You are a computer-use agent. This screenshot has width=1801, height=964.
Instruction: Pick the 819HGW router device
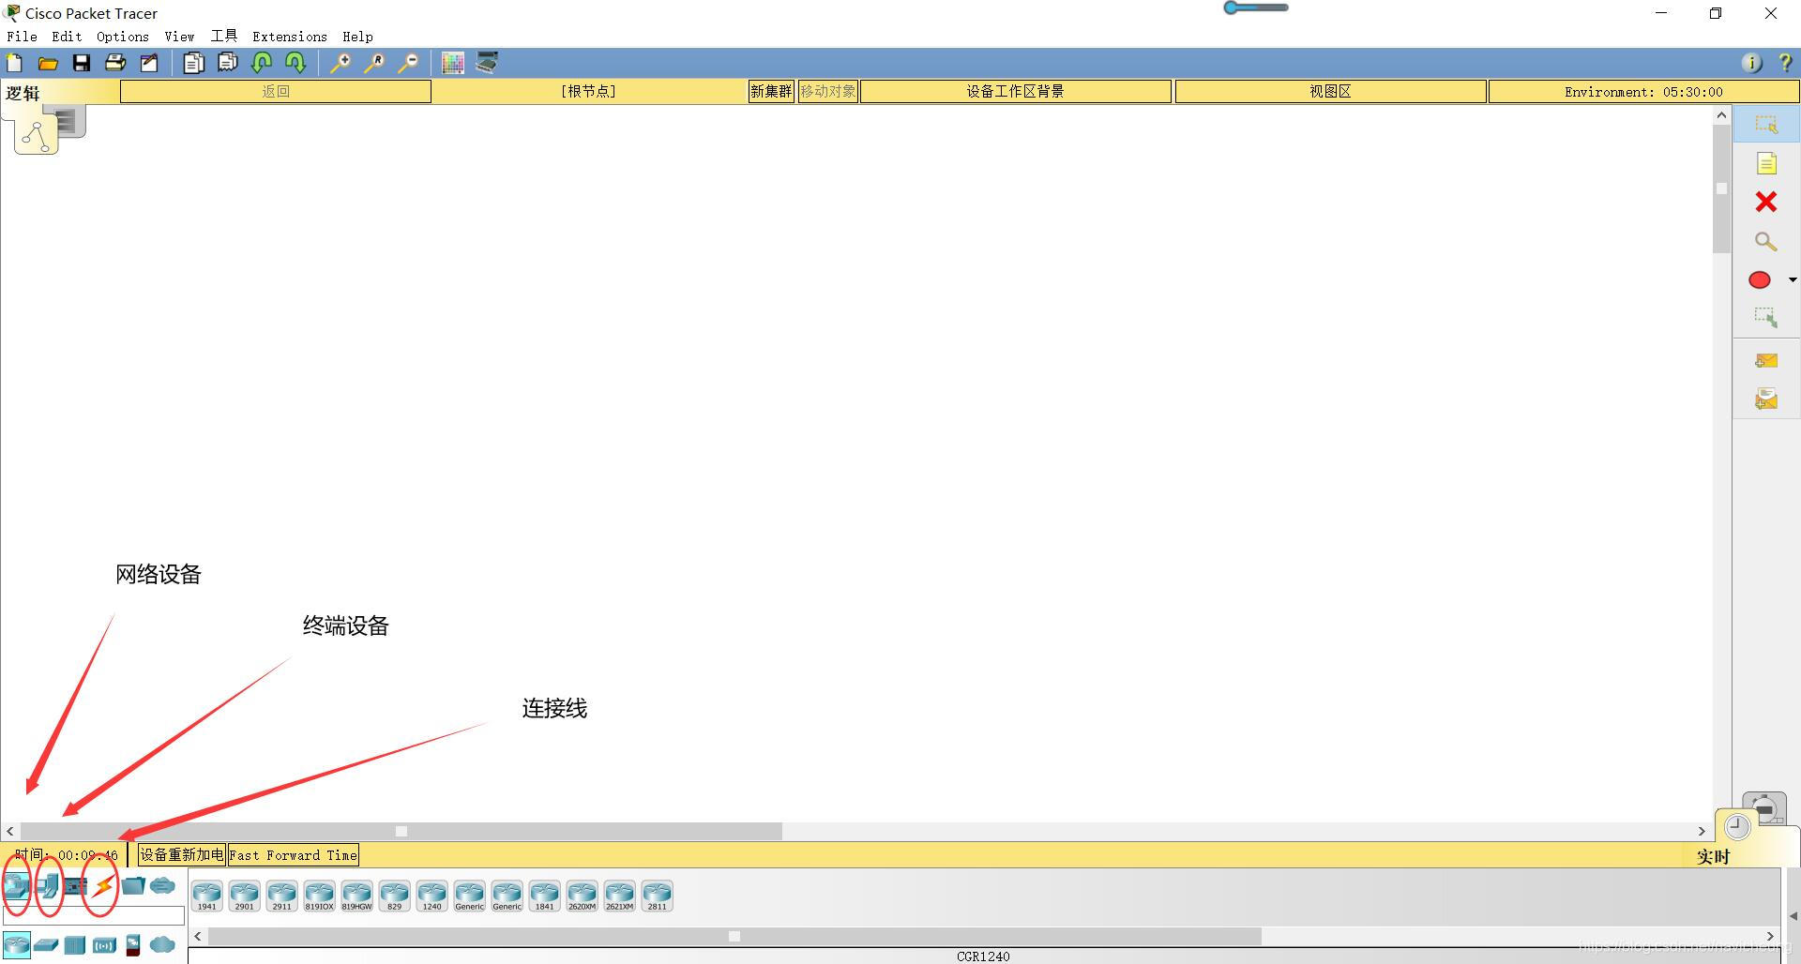[x=356, y=896]
